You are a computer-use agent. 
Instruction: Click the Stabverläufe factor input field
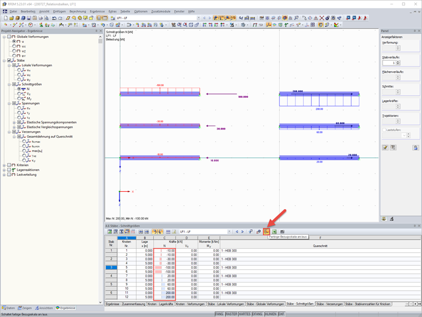point(389,63)
